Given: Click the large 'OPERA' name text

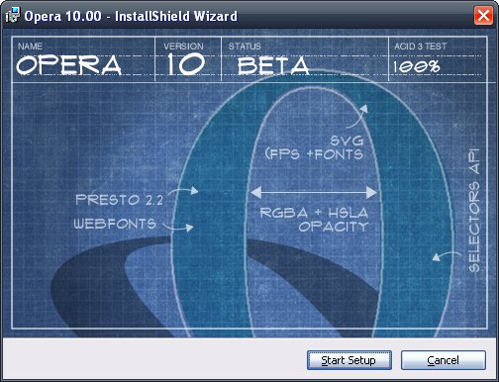Looking at the screenshot, I should [69, 64].
